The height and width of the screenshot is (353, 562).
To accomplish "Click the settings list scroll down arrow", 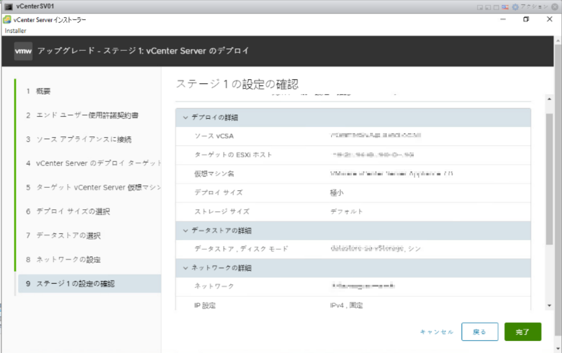I will click(549, 306).
